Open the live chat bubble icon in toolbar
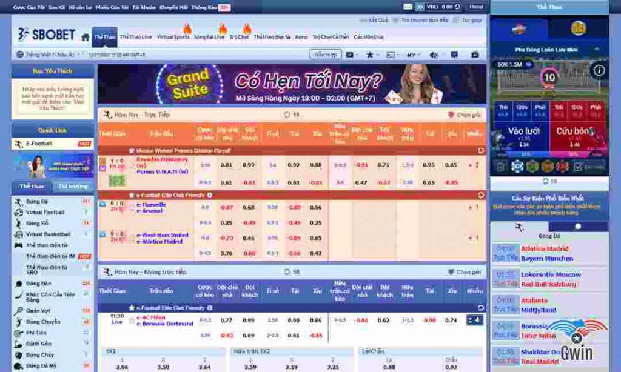 (x=454, y=54)
